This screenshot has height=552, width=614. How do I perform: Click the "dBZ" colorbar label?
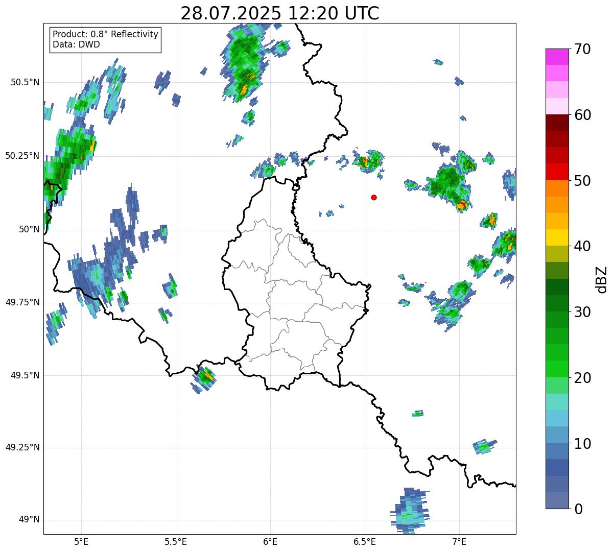coord(602,279)
